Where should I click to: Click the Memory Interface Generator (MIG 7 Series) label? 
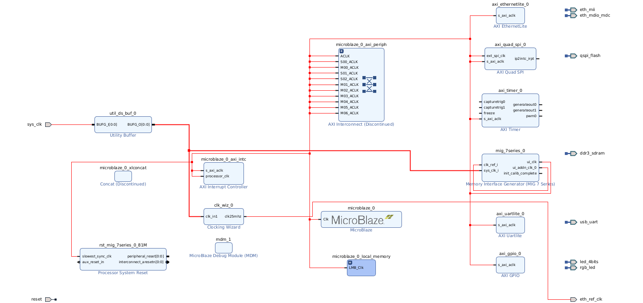tap(510, 184)
